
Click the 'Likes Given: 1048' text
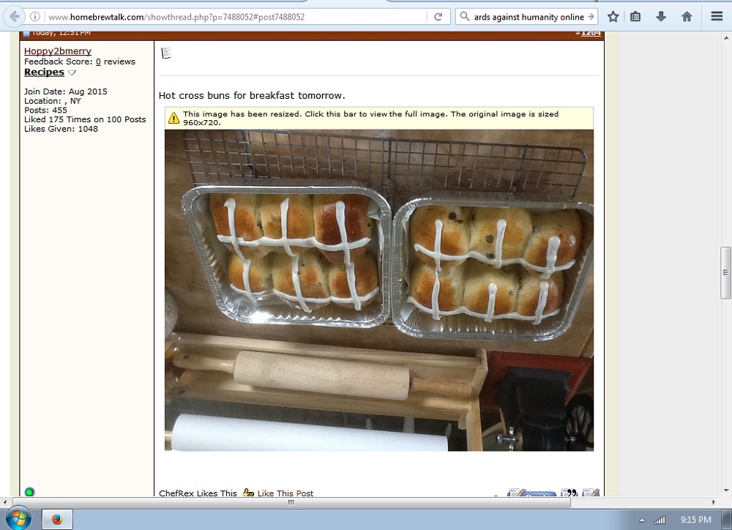point(61,129)
